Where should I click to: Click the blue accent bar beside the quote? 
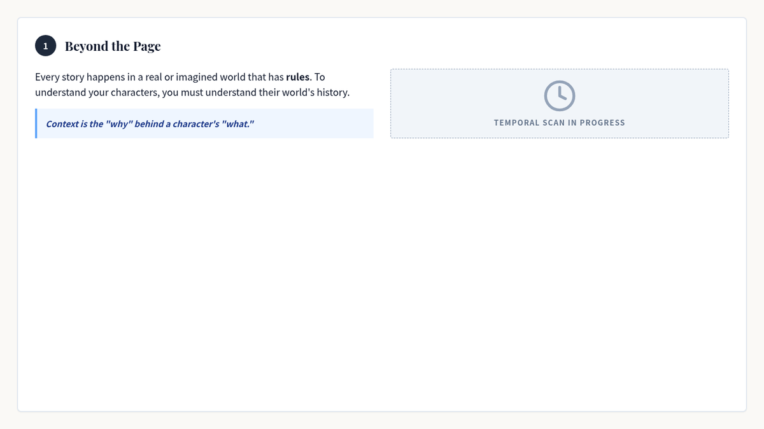point(36,123)
